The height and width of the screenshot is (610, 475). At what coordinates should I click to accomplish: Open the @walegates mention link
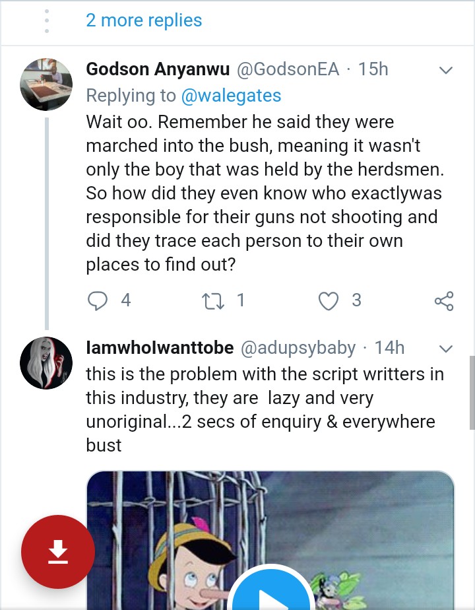point(231,96)
